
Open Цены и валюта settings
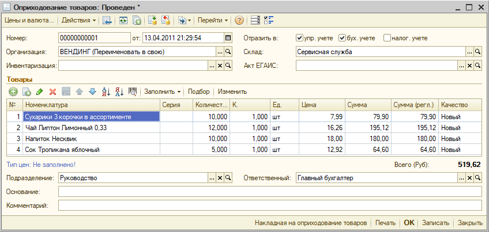pos(29,21)
